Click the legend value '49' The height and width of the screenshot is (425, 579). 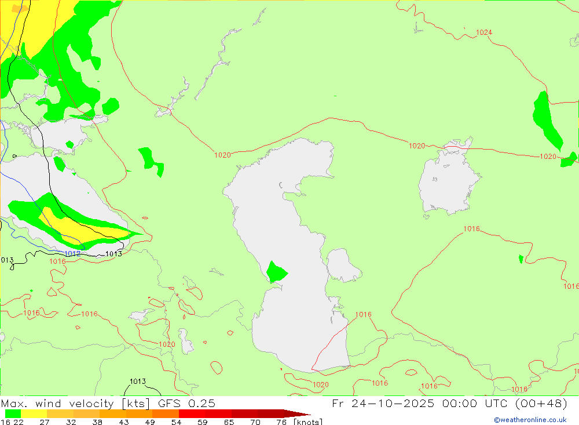click(150, 422)
